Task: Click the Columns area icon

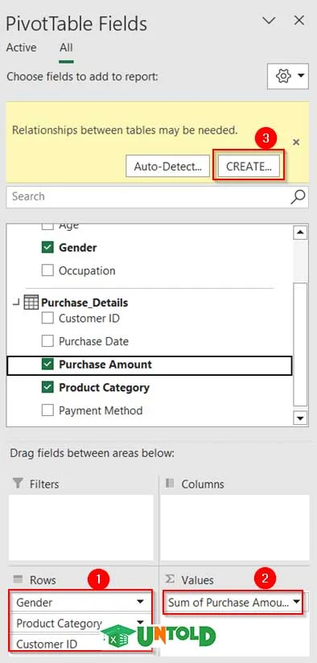Action: pos(170,484)
